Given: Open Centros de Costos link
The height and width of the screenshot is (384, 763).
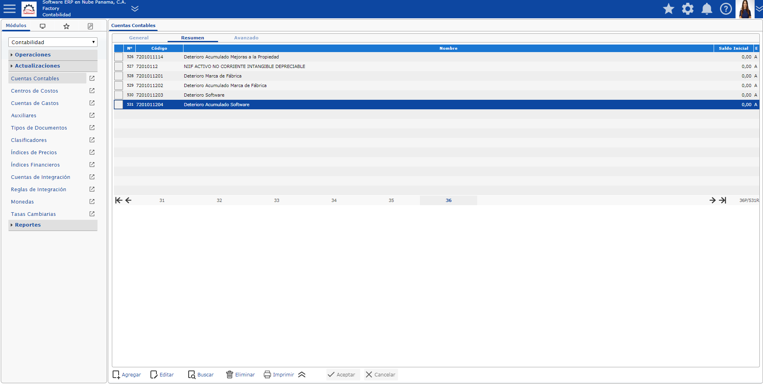Looking at the screenshot, I should pos(35,91).
